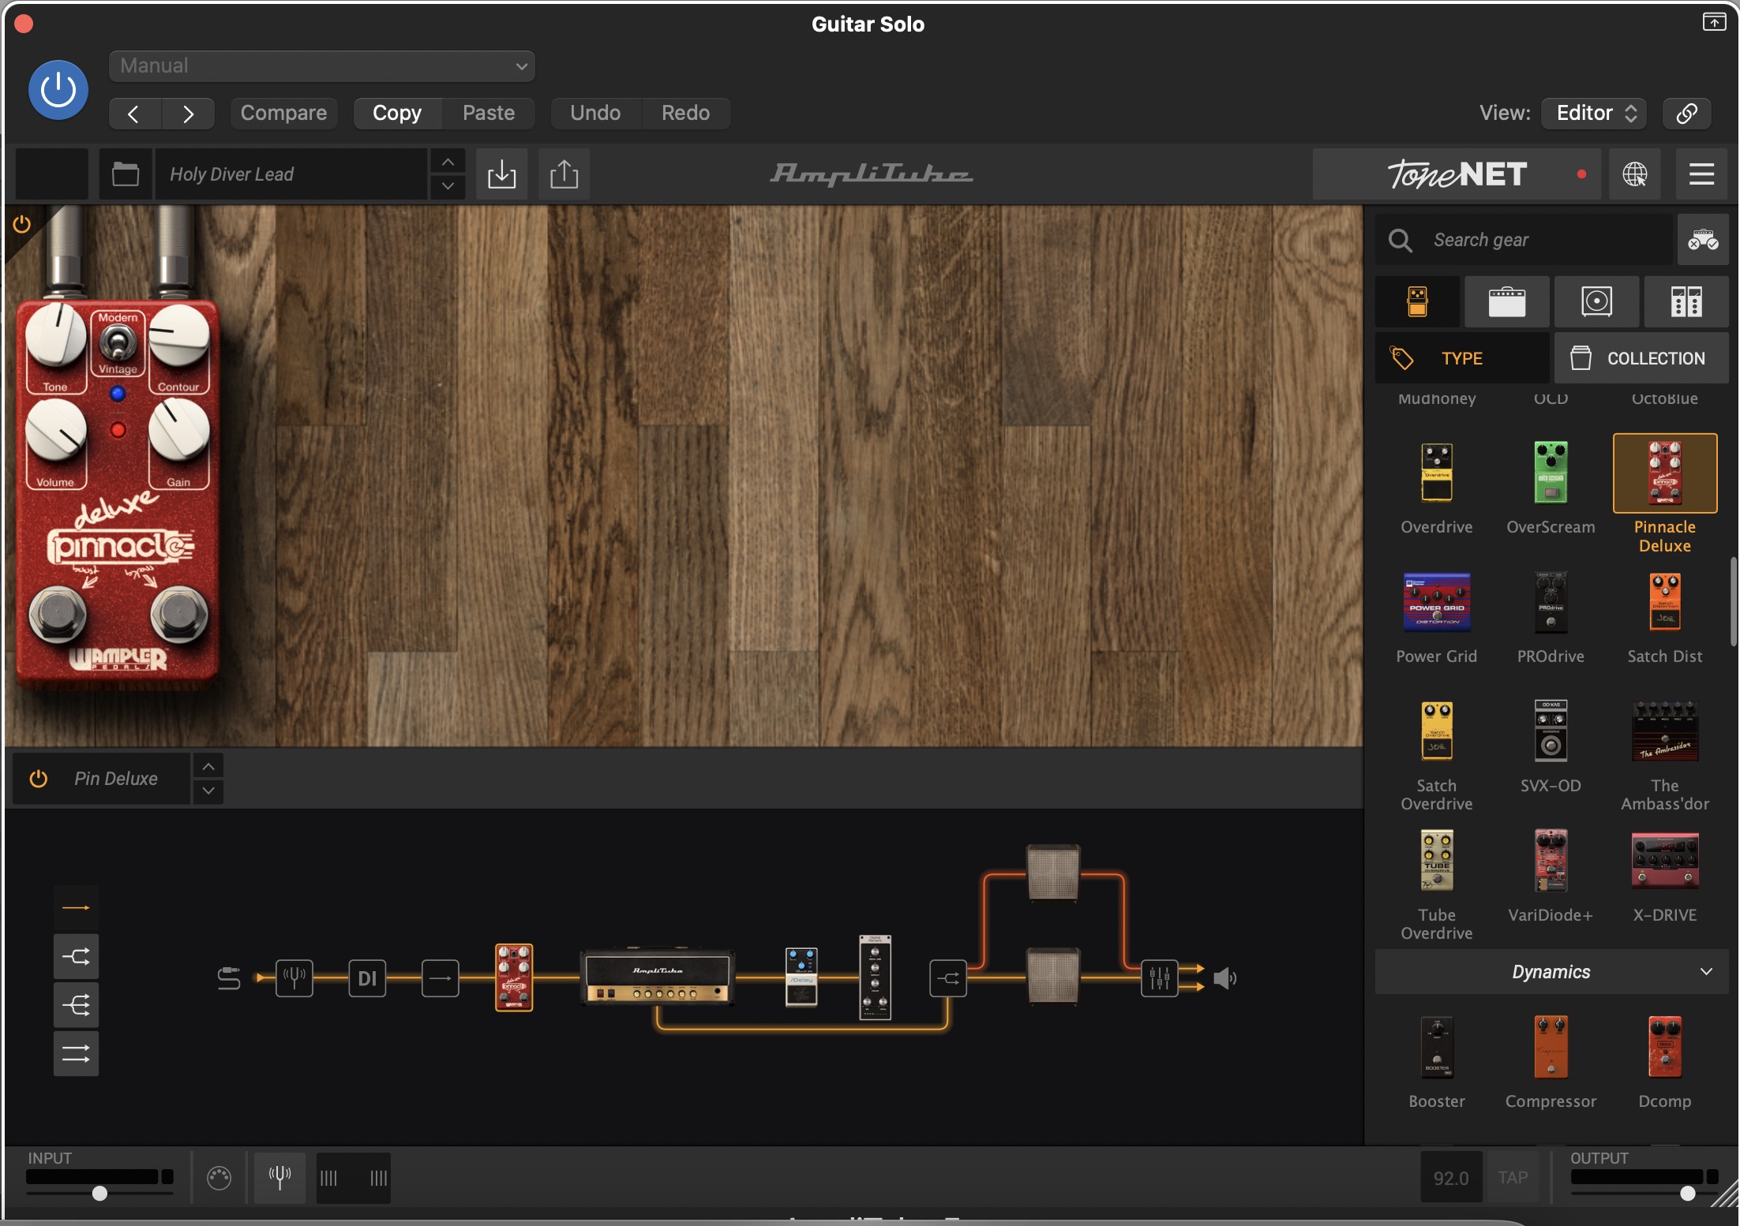The width and height of the screenshot is (1740, 1226).
Task: Toggle the Pin Deluxe power button
Action: tap(38, 779)
